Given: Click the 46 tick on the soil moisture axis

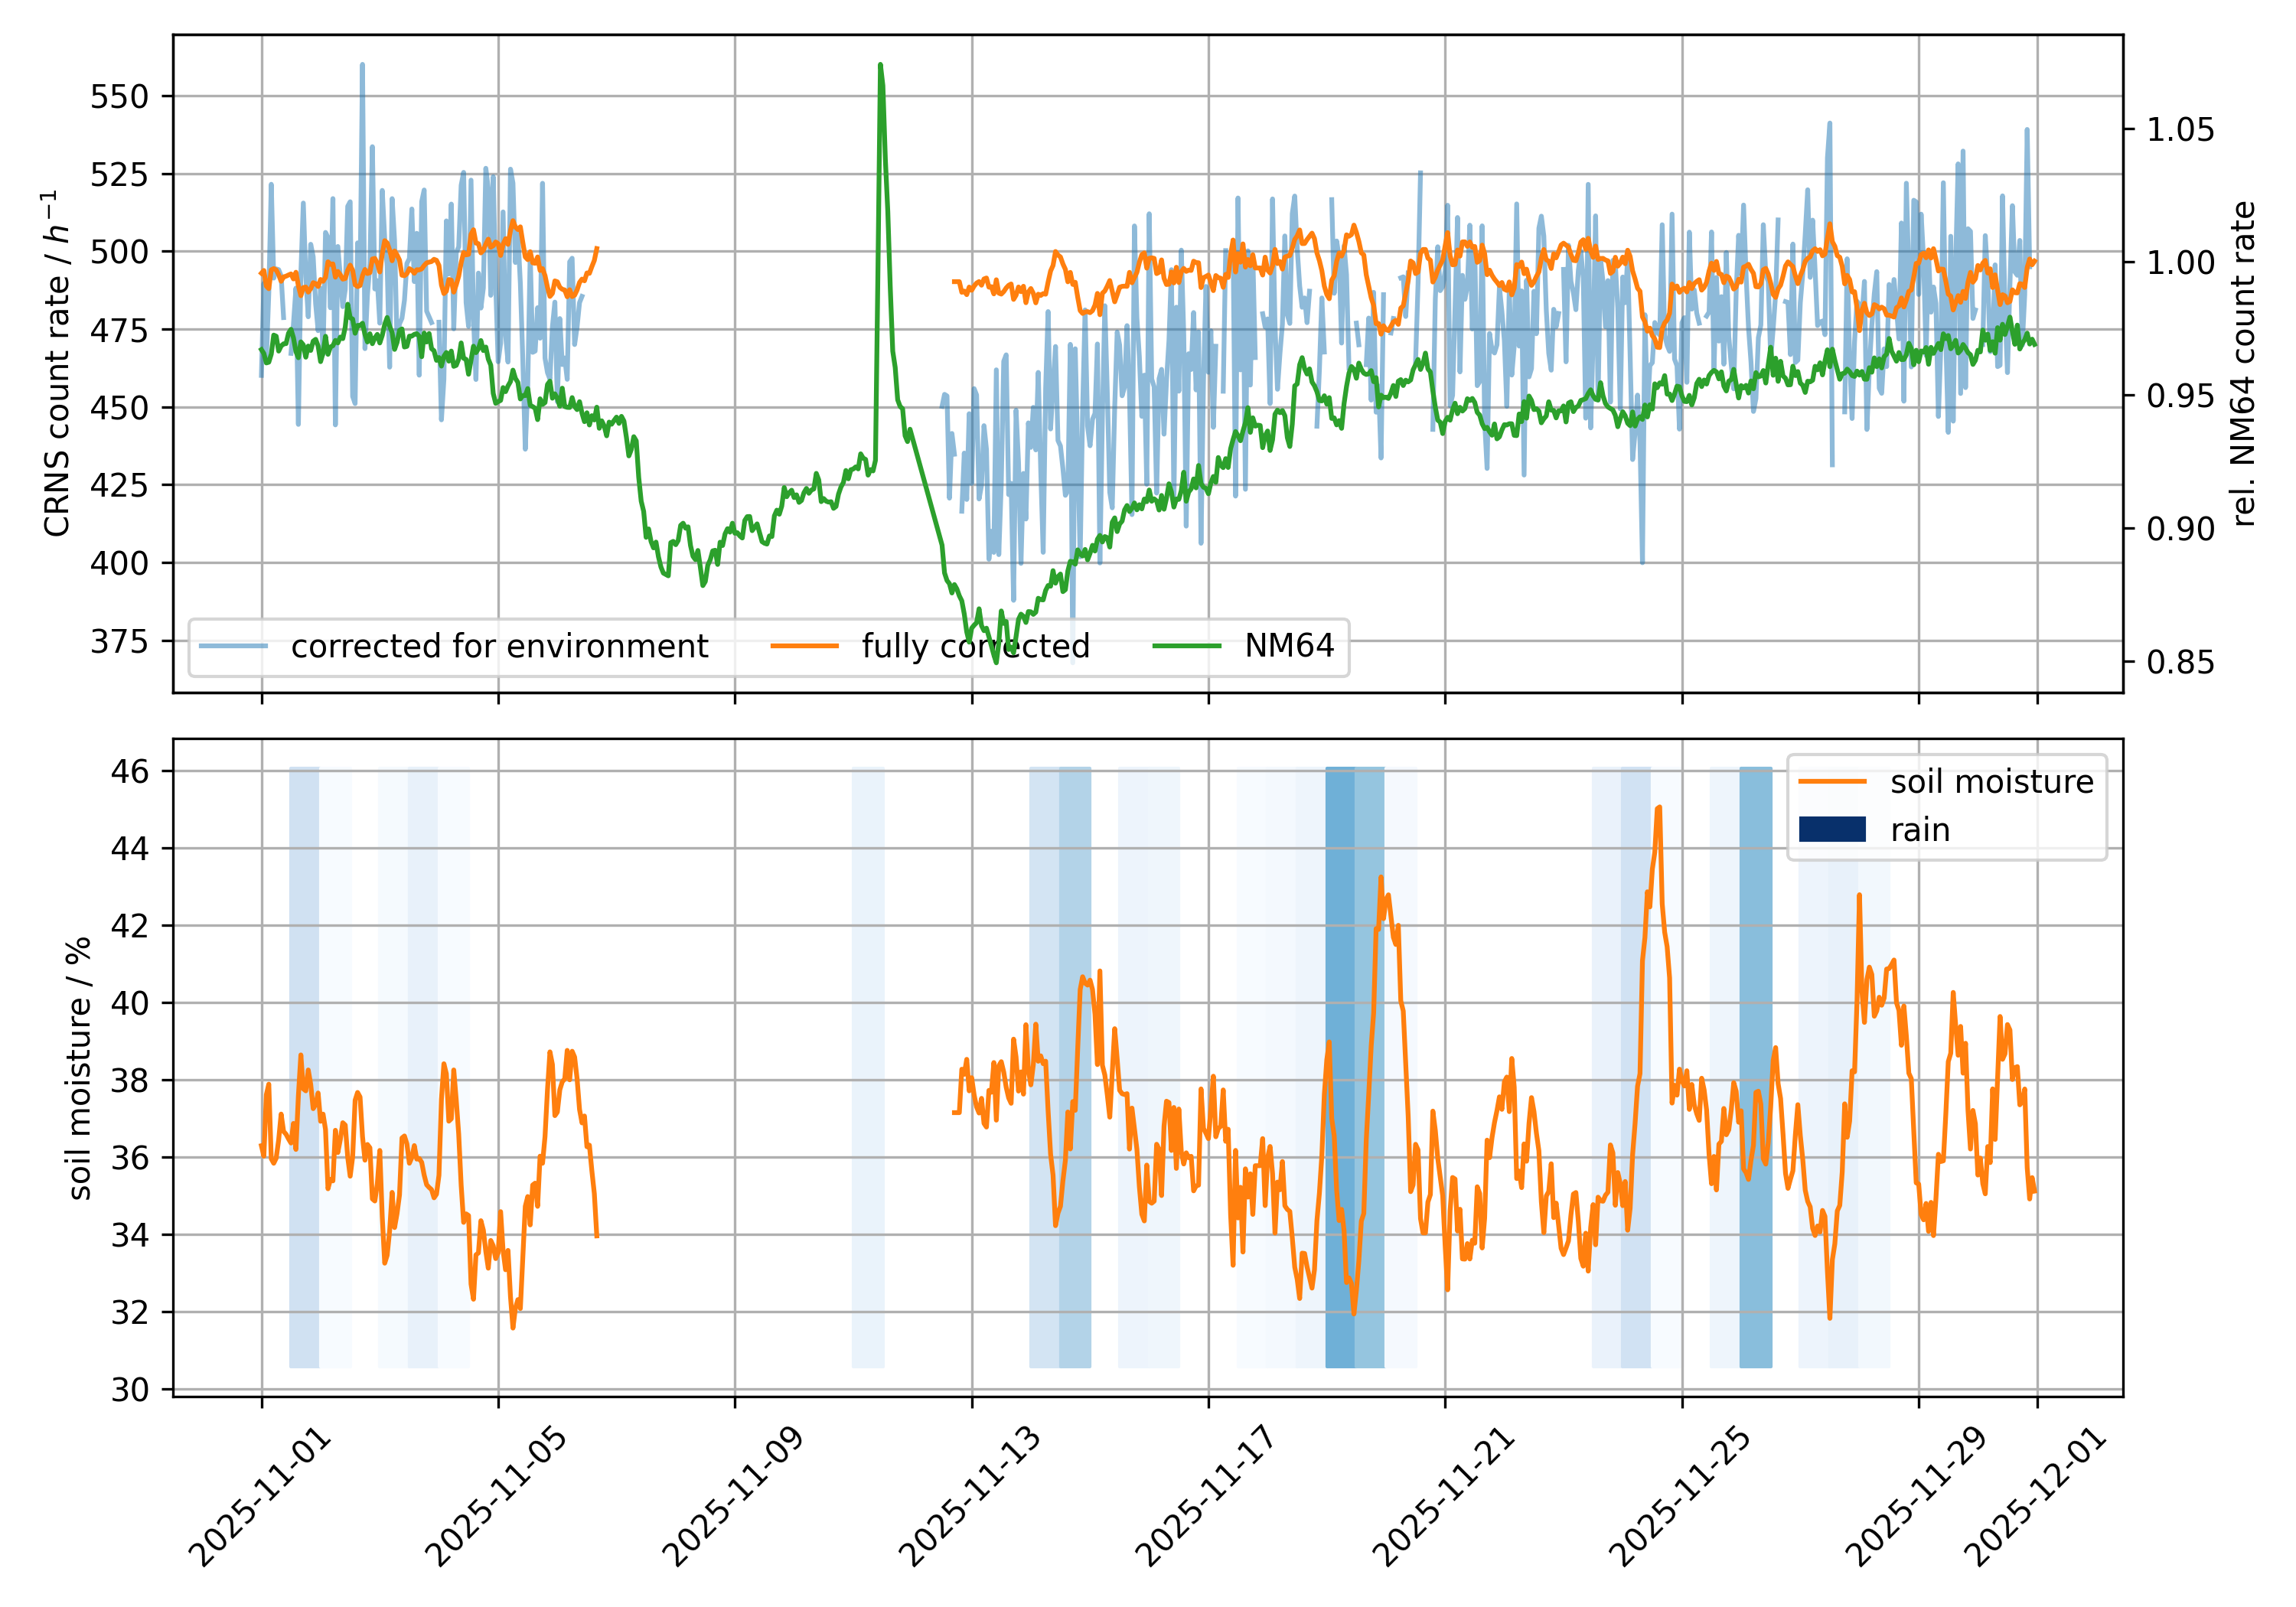Looking at the screenshot, I should [130, 771].
